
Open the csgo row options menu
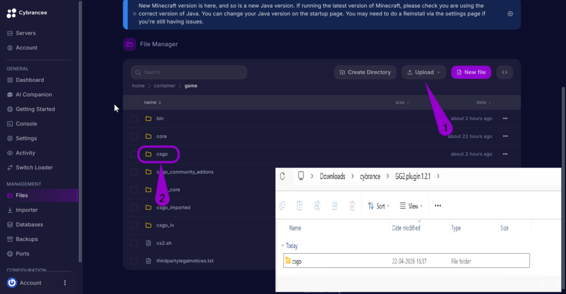(x=505, y=154)
